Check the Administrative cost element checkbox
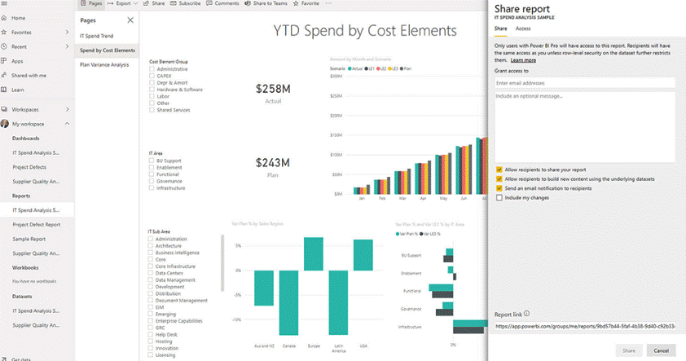This screenshot has height=361, width=686. pyautogui.click(x=152, y=69)
